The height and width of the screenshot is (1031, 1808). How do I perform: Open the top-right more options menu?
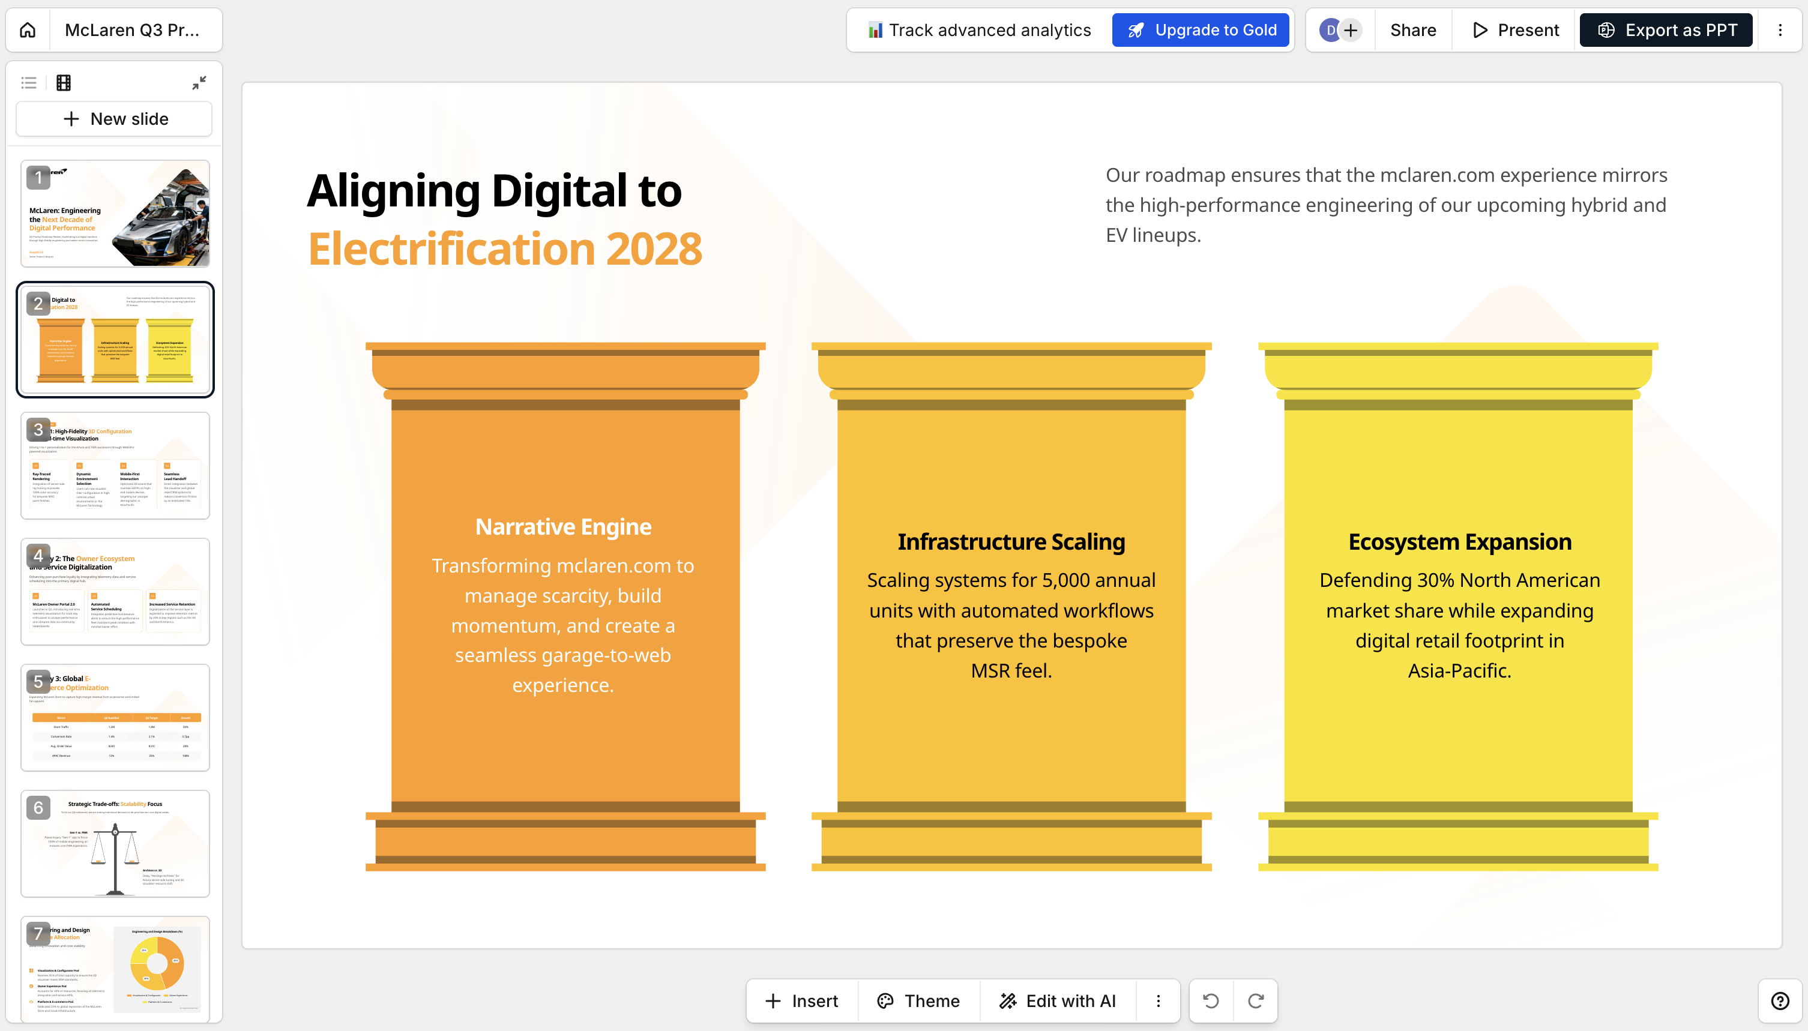(x=1780, y=30)
